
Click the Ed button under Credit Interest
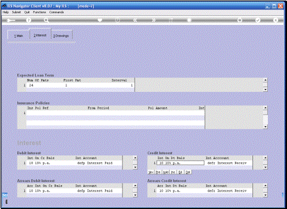[x=180, y=172]
